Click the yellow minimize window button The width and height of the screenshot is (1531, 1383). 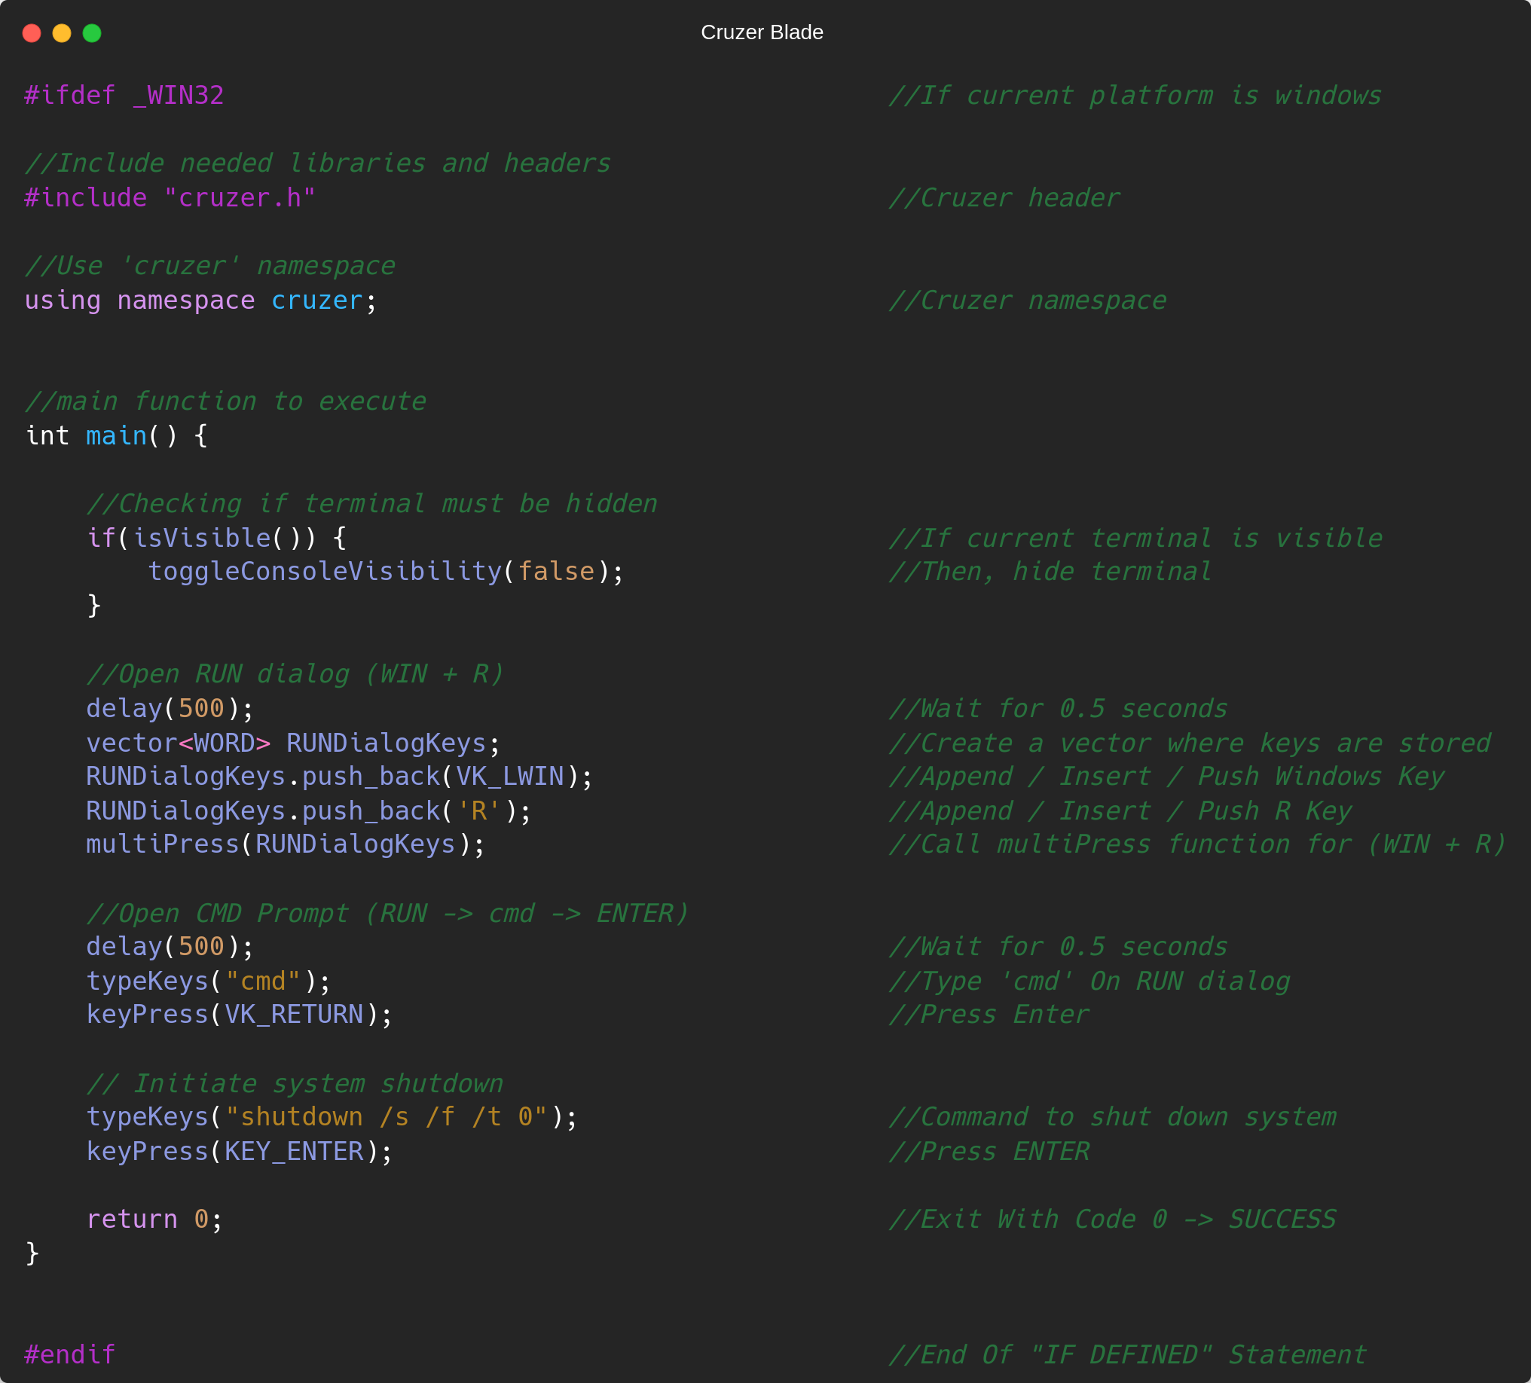click(62, 32)
